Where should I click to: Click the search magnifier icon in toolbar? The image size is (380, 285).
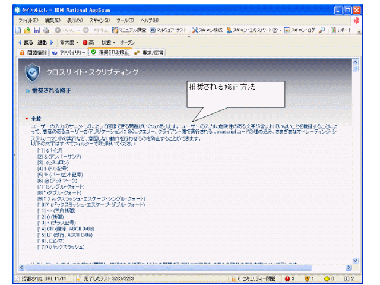[322, 30]
